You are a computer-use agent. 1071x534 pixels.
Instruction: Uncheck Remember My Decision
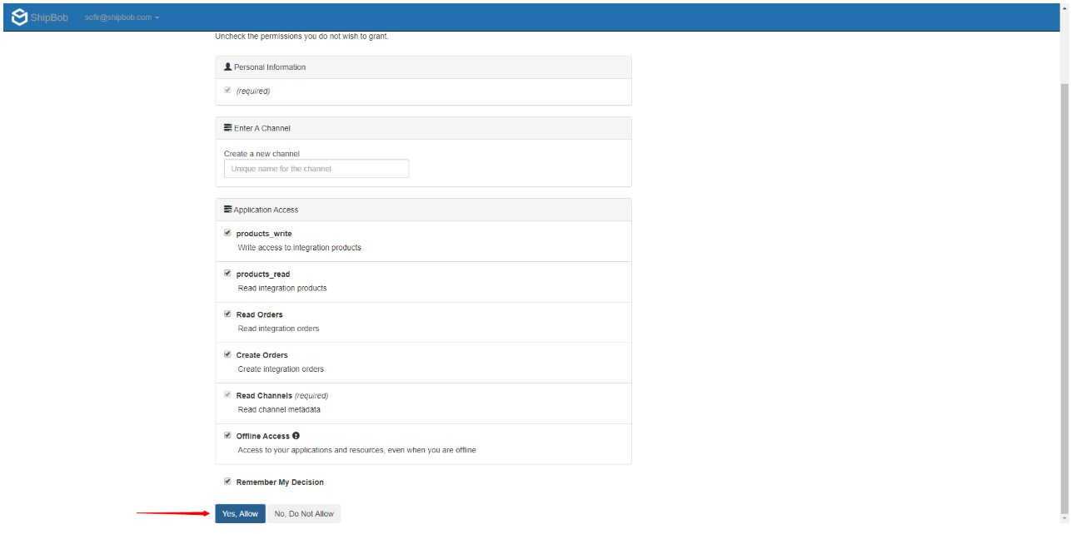click(227, 482)
